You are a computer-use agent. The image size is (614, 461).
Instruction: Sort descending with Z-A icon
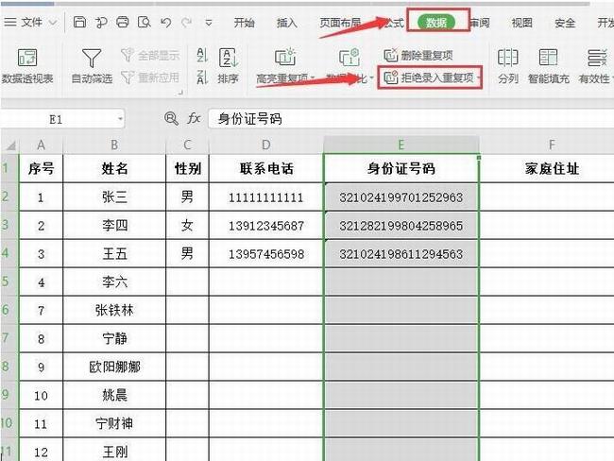pyautogui.click(x=202, y=77)
